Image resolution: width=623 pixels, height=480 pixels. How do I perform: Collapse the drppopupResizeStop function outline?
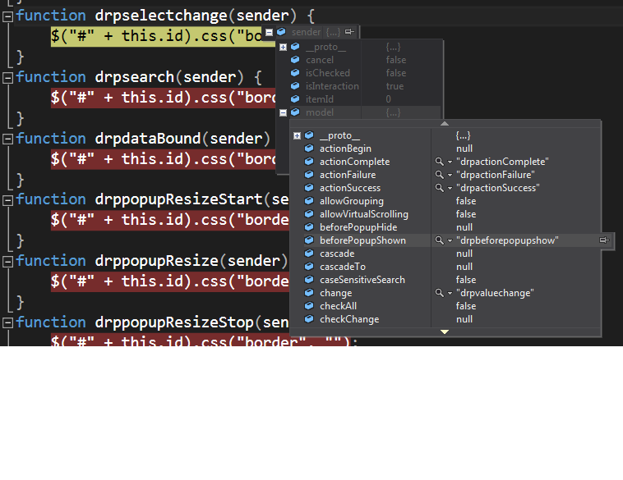[7, 323]
